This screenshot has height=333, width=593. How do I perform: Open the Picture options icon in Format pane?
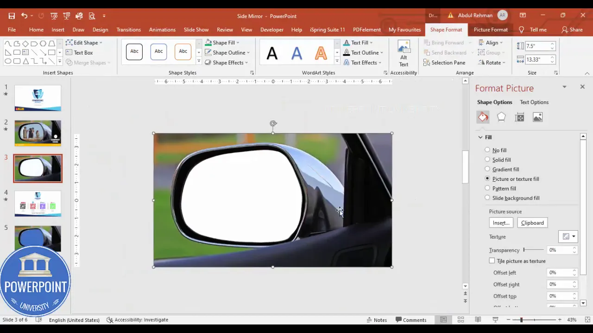(x=537, y=117)
